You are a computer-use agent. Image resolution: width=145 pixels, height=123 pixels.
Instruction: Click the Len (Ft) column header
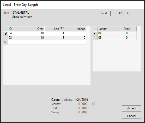(x=55, y=29)
